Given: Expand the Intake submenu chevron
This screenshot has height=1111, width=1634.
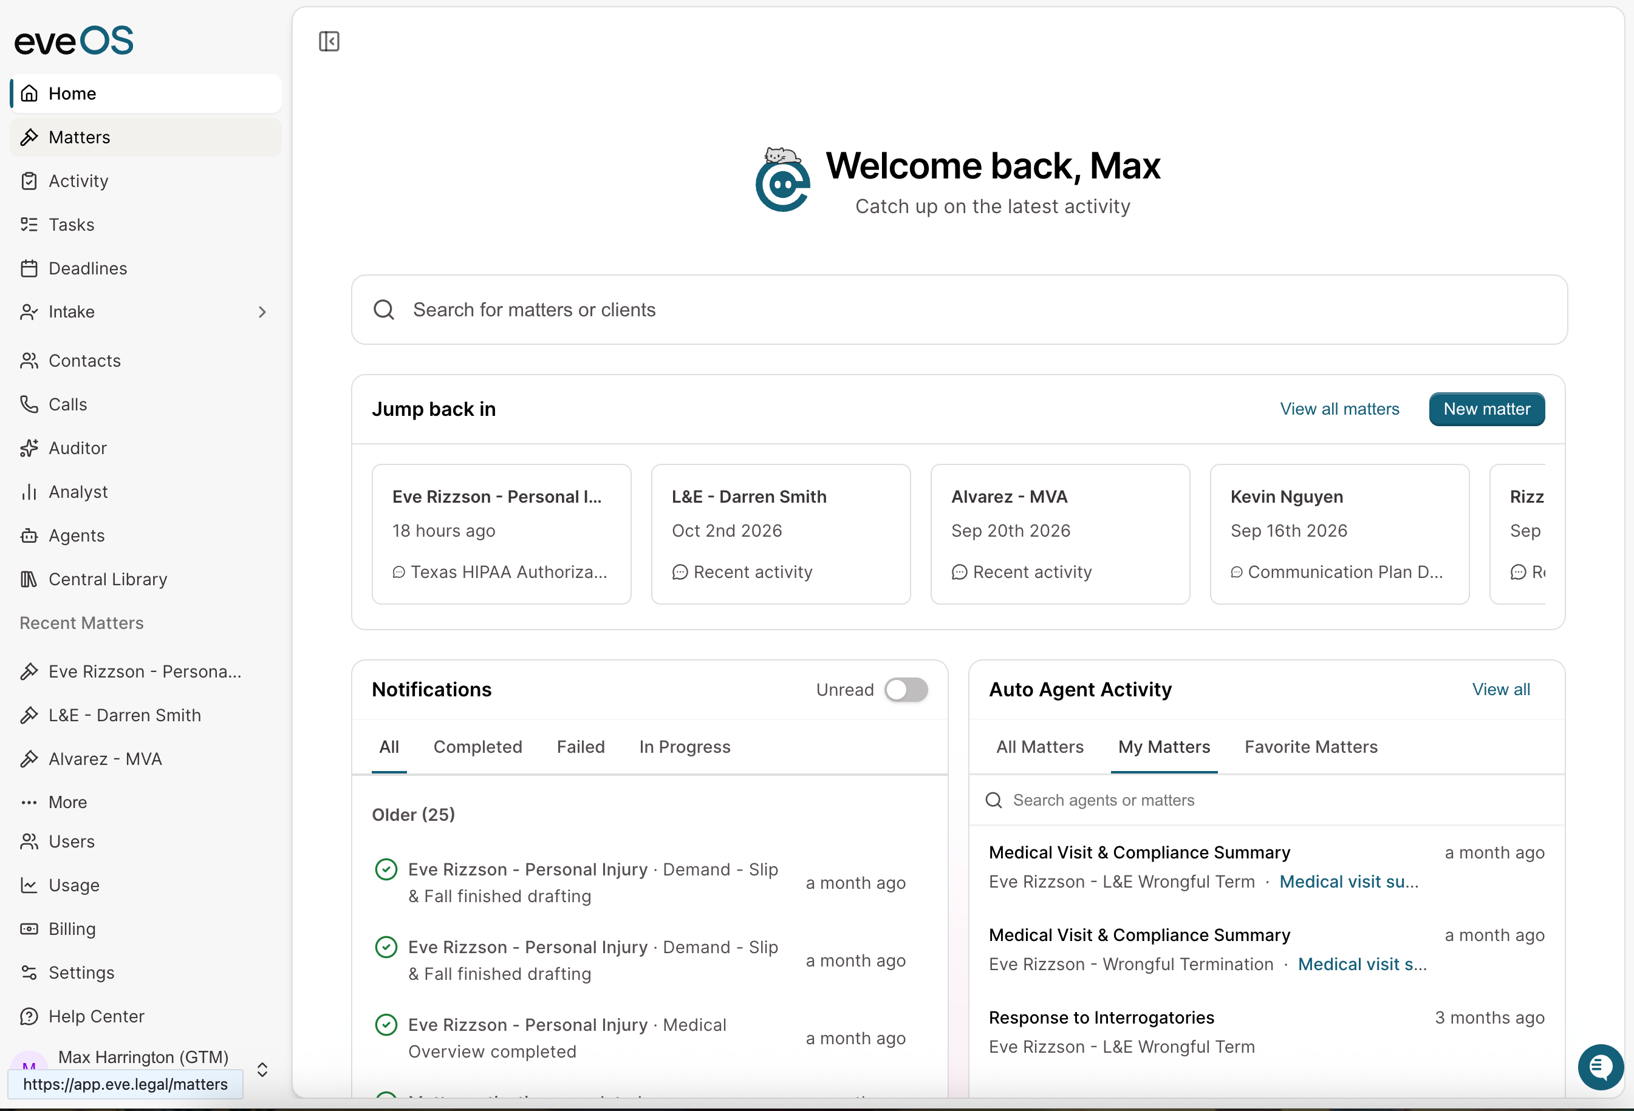Looking at the screenshot, I should [262, 311].
